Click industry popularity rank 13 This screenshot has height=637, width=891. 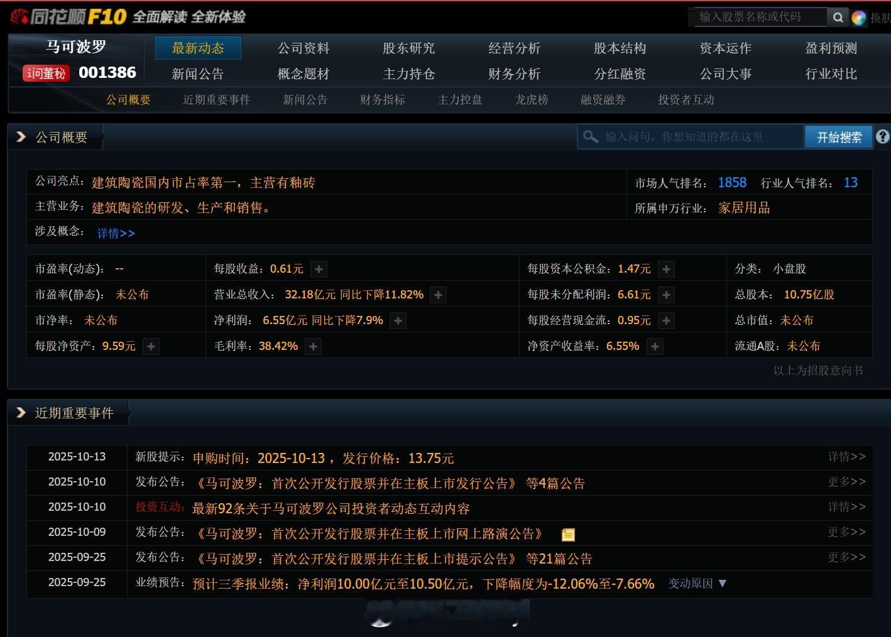pos(851,183)
